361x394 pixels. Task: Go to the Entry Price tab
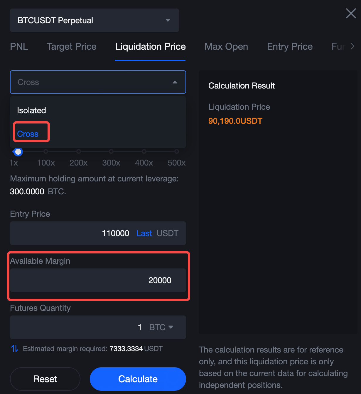coord(290,46)
